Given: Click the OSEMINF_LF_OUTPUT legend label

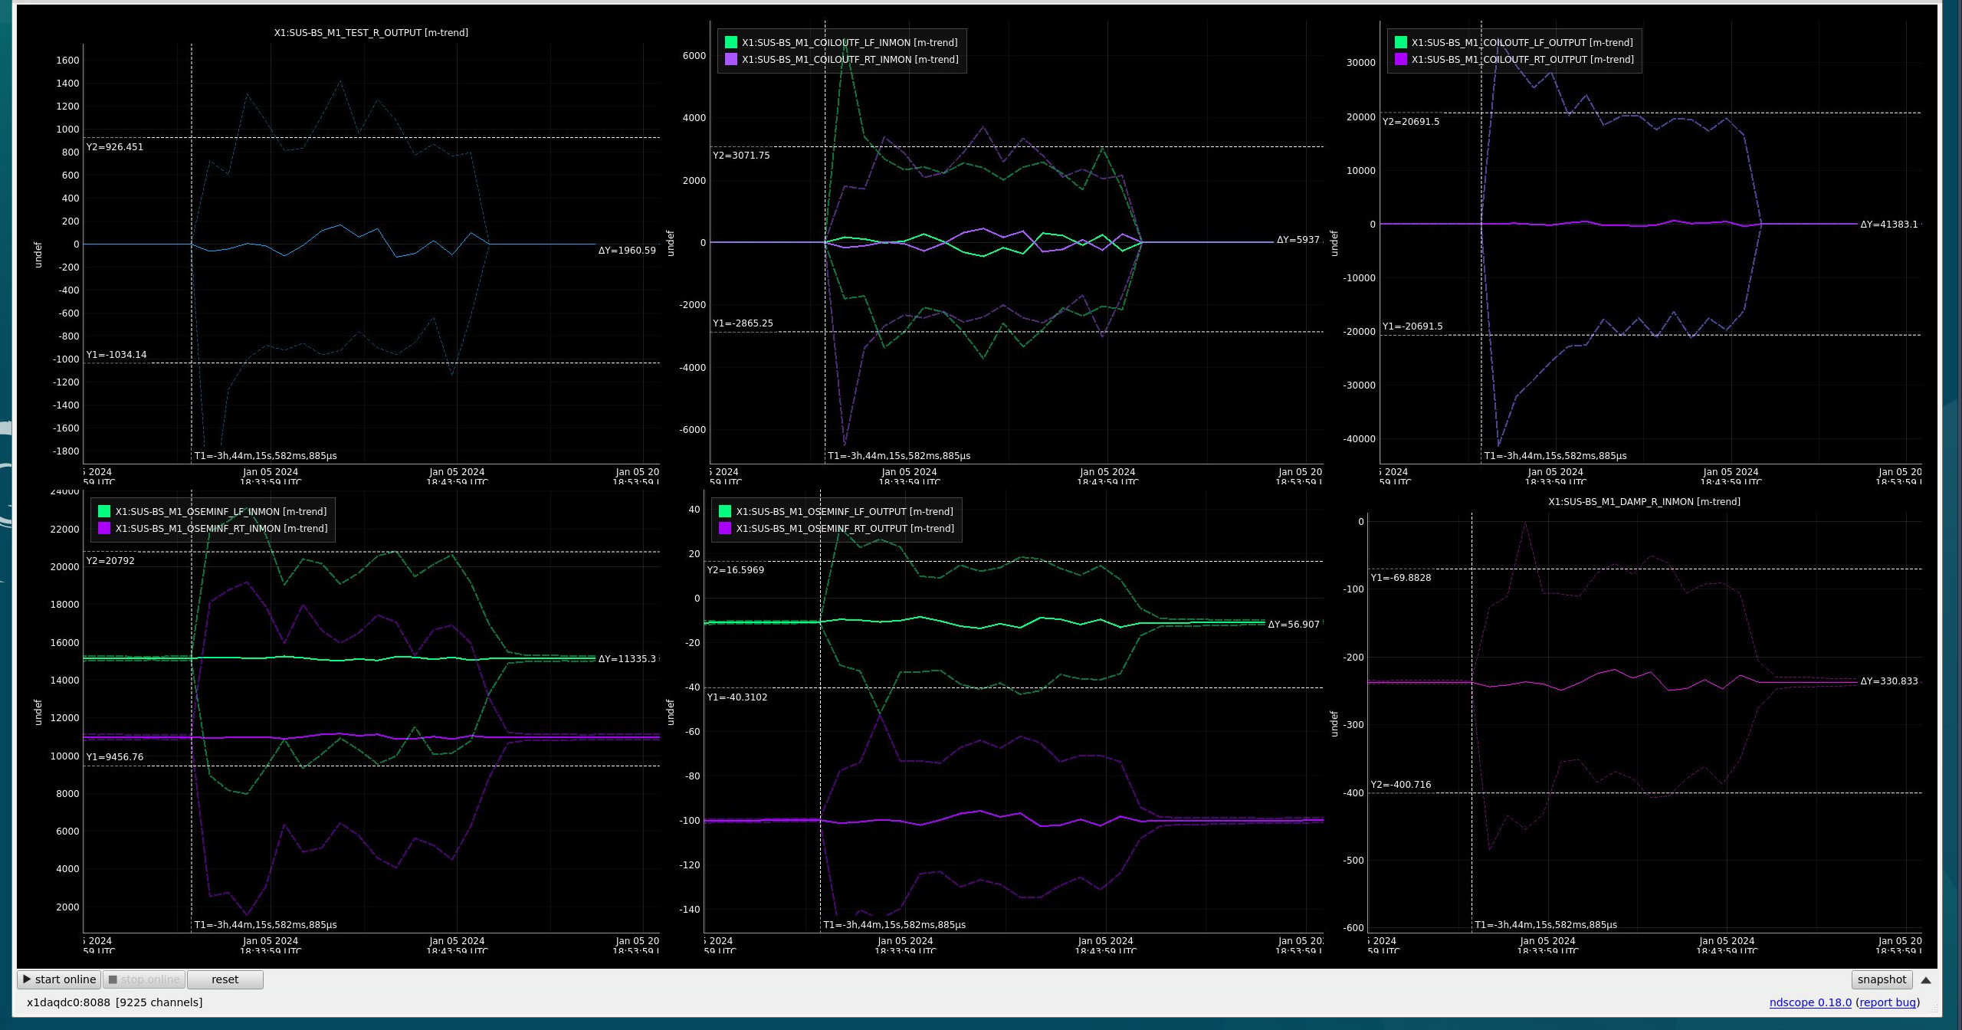Looking at the screenshot, I should point(845,511).
